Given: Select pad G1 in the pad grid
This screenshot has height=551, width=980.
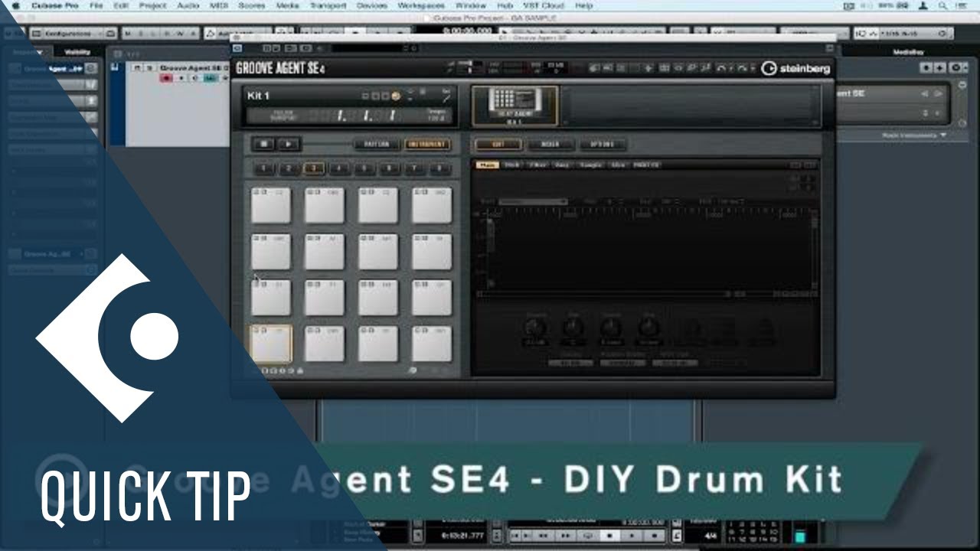Looking at the screenshot, I should click(x=432, y=298).
